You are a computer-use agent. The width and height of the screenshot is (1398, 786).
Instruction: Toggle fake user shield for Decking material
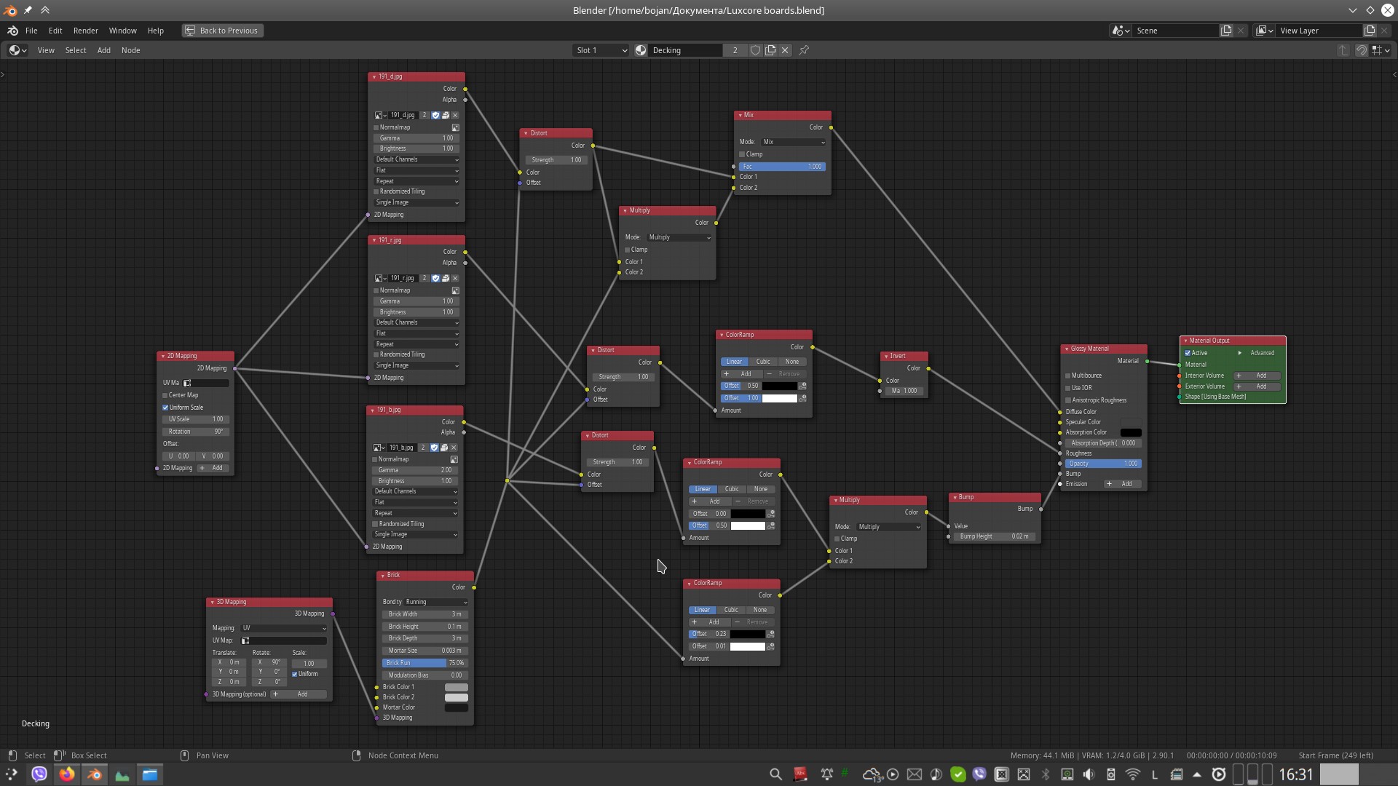[x=756, y=50]
